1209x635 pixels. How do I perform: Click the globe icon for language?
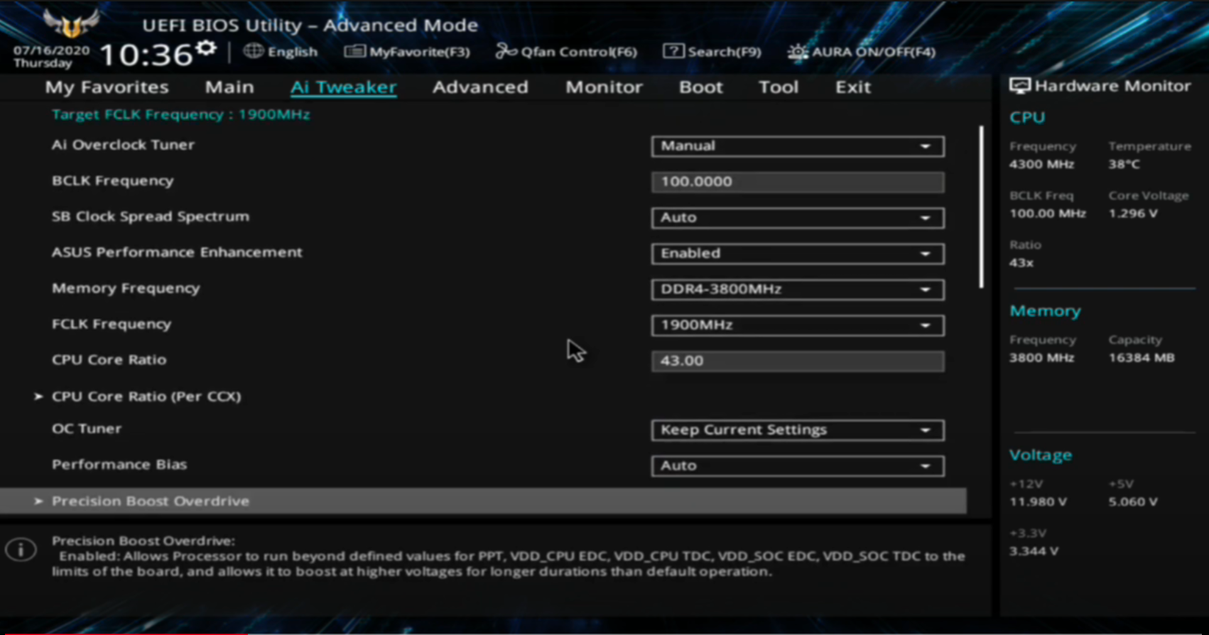[254, 51]
